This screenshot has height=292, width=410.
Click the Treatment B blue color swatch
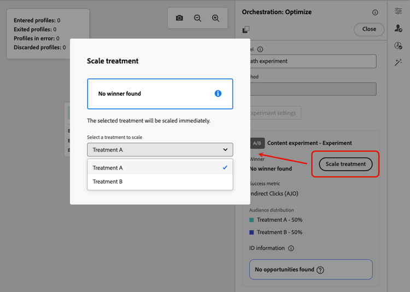[251, 232]
